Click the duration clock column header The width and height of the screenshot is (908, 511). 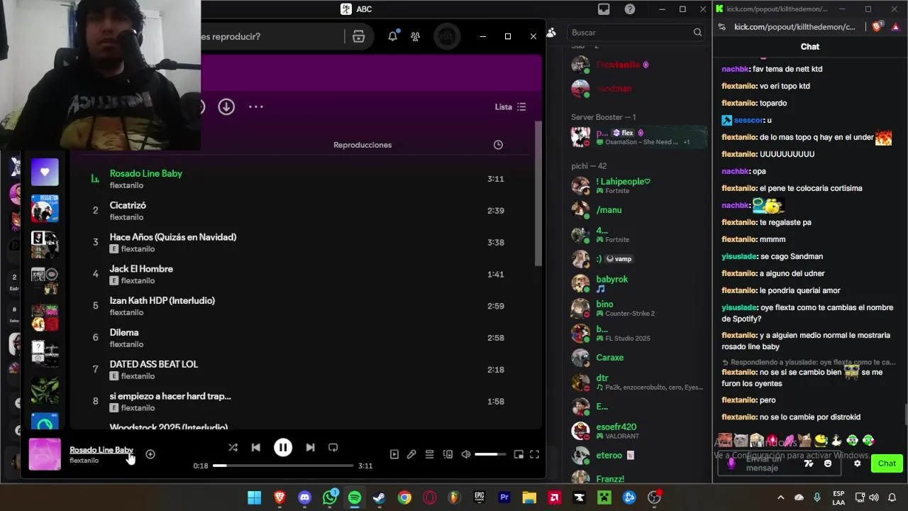click(498, 145)
